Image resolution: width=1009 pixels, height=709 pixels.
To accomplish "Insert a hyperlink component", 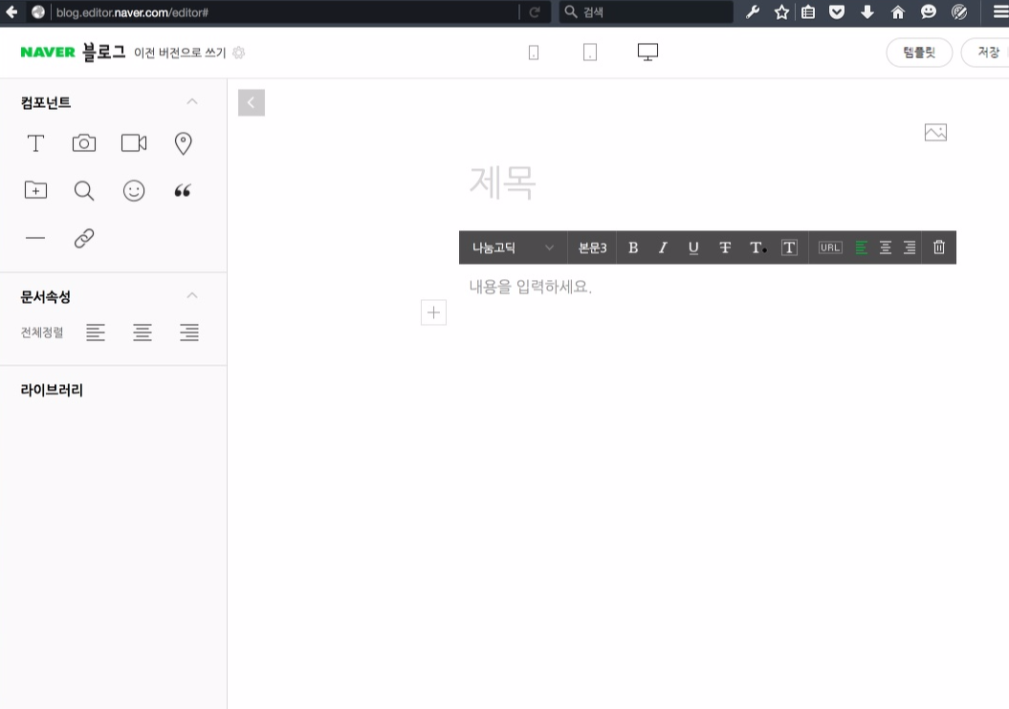I will 83,237.
